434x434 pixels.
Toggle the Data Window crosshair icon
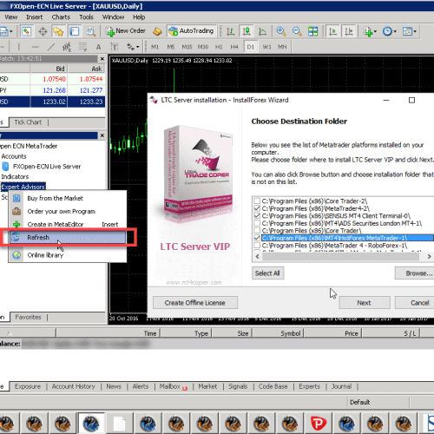coord(43,31)
